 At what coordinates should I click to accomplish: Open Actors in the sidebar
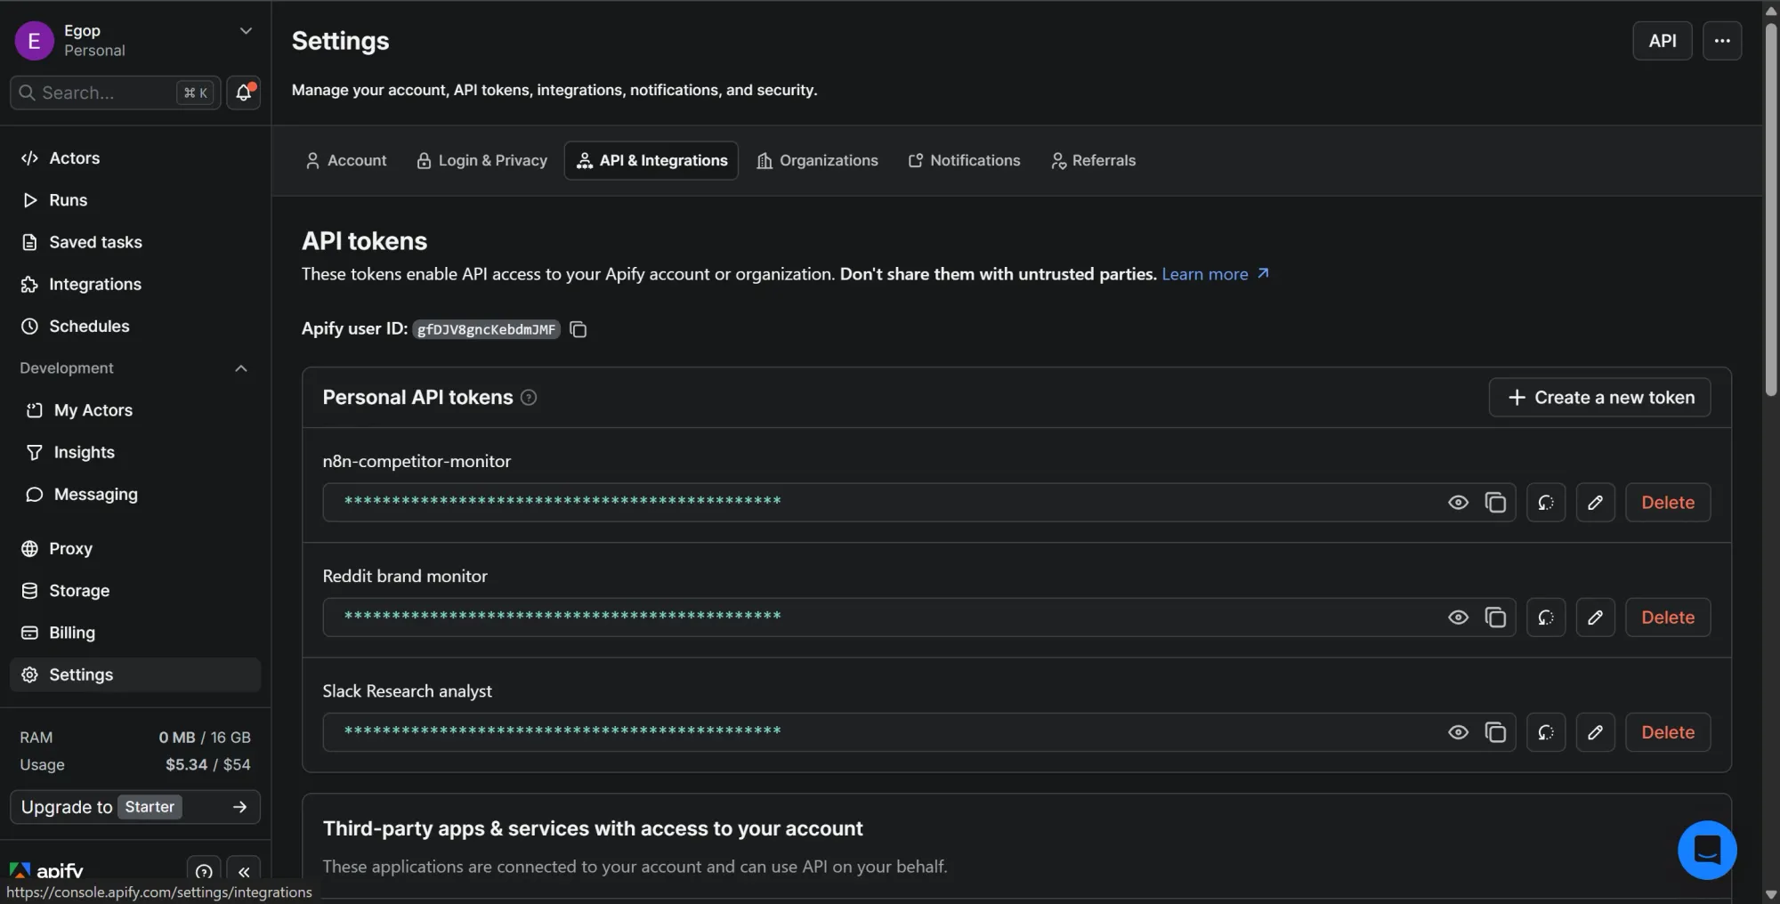point(135,158)
